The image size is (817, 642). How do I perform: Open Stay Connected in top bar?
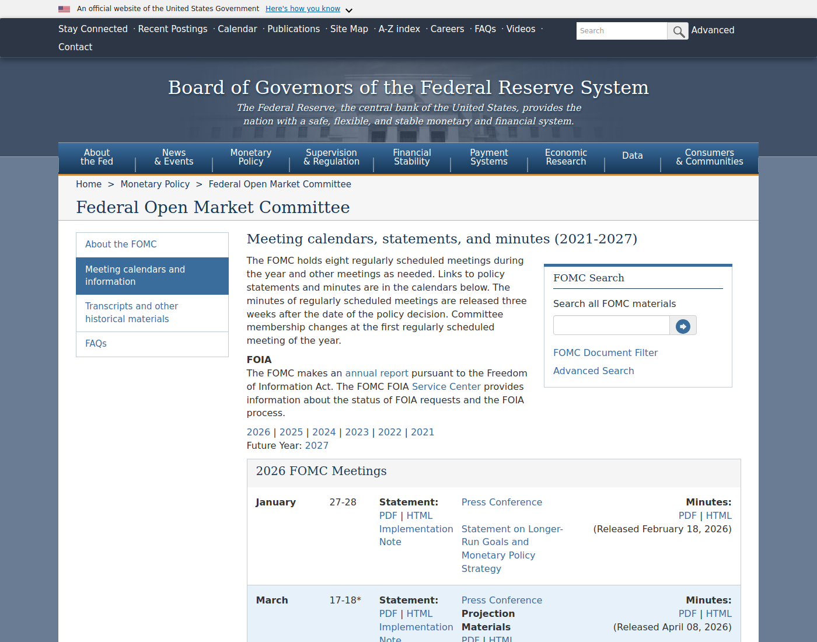pos(93,29)
